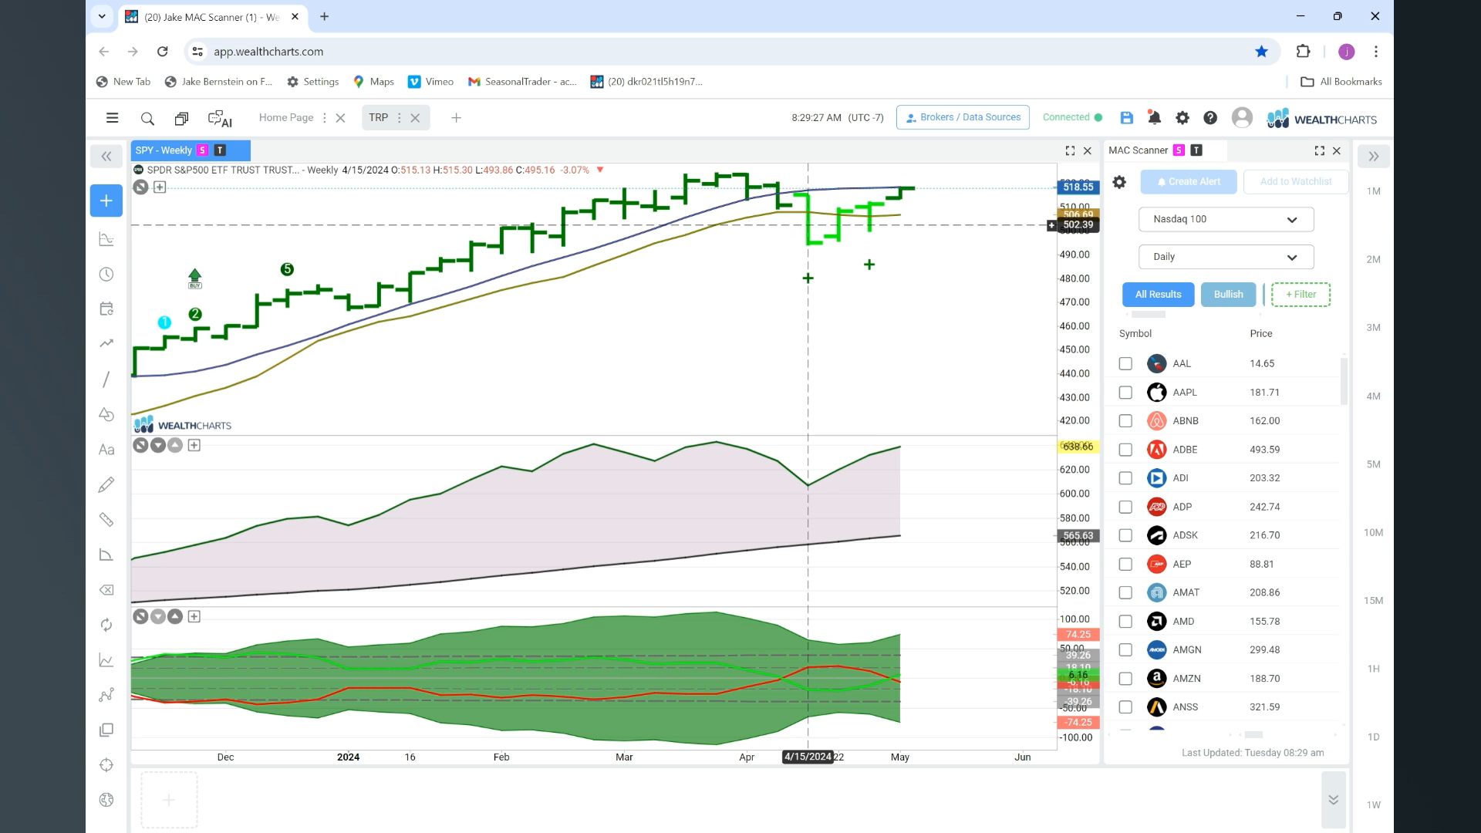Open app settings gear in top bar
This screenshot has width=1481, height=833.
pyautogui.click(x=1182, y=117)
